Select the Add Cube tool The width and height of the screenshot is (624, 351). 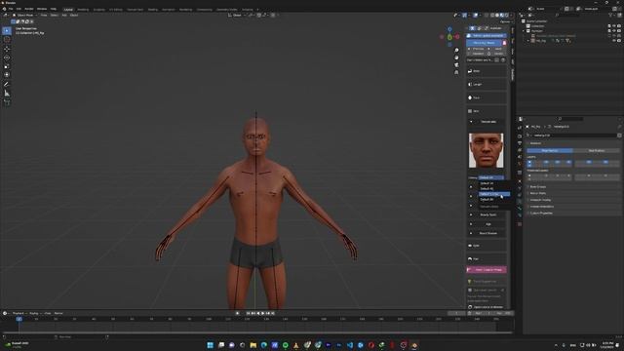(x=7, y=102)
